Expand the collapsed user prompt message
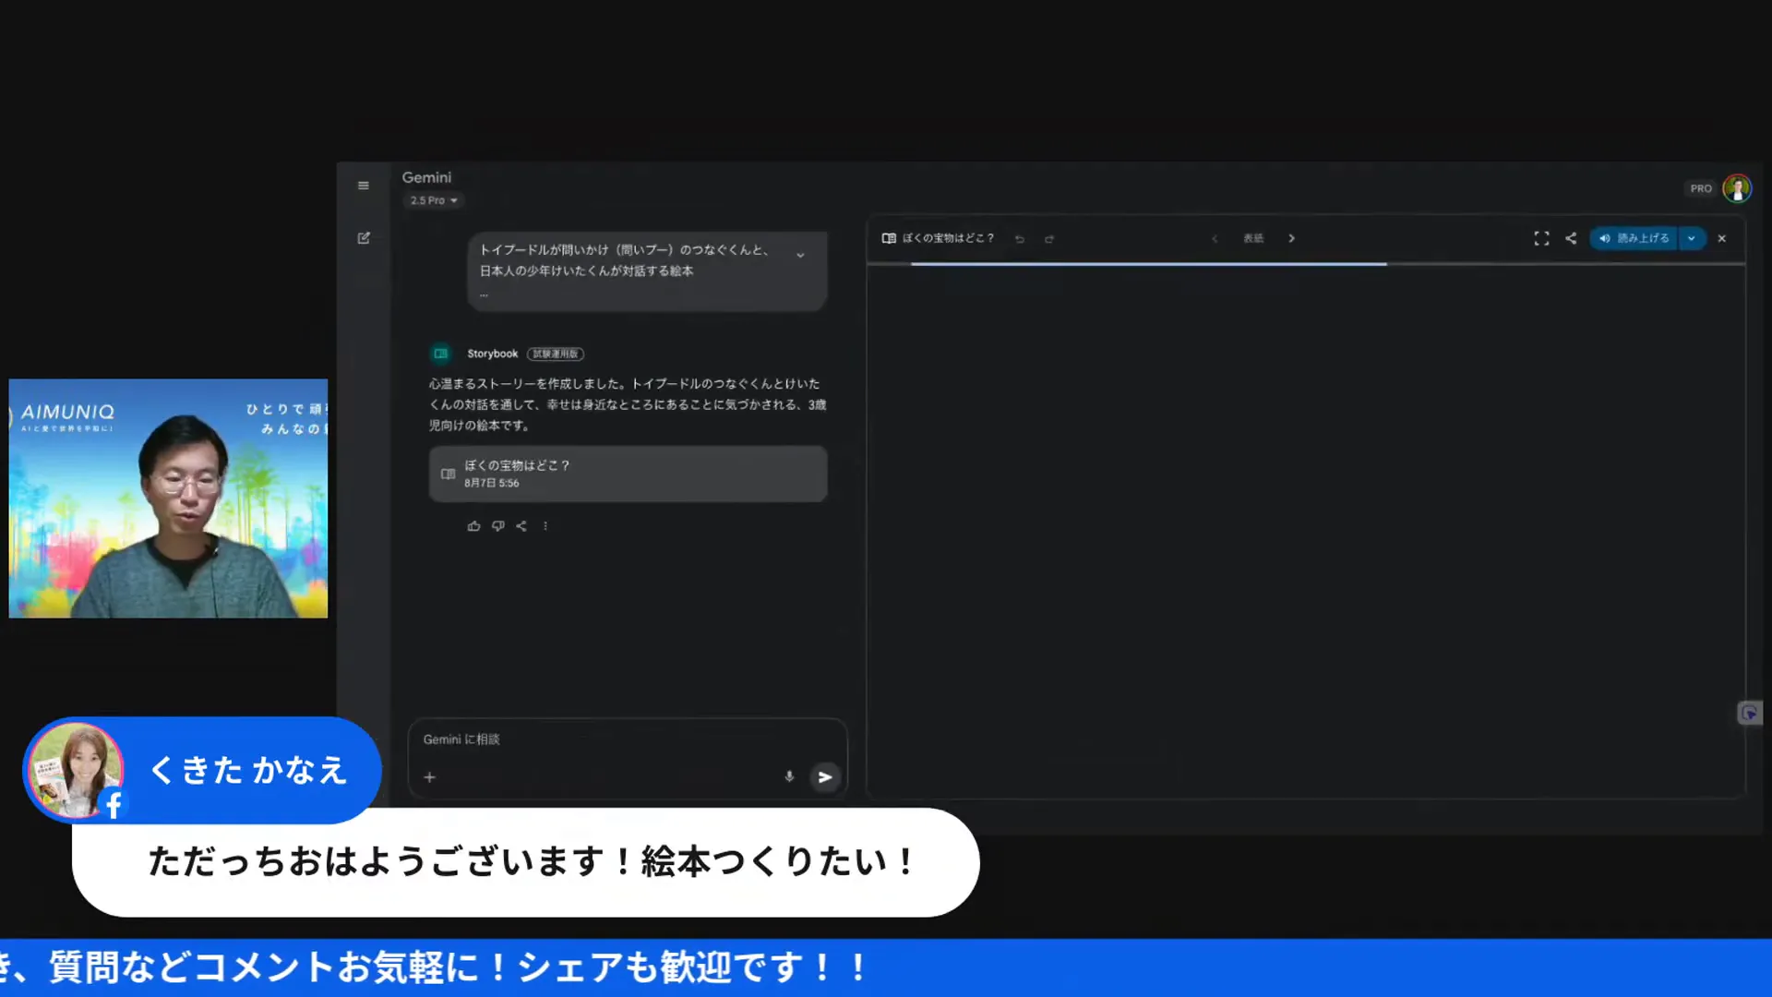The image size is (1772, 997). coord(800,255)
